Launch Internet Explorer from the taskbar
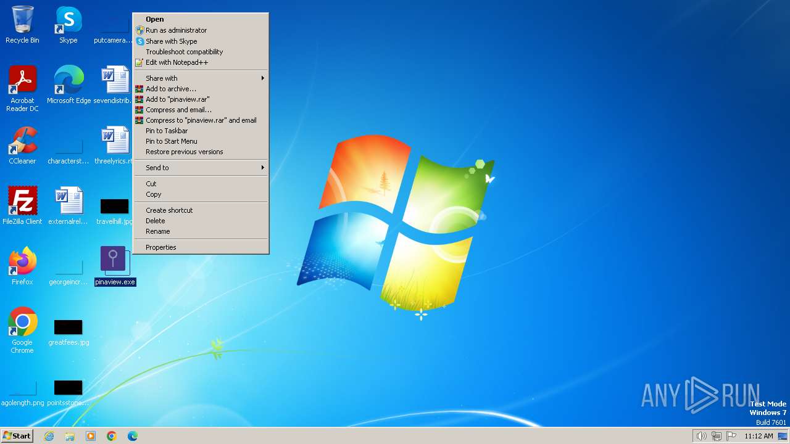Image resolution: width=790 pixels, height=444 pixels. [x=49, y=436]
